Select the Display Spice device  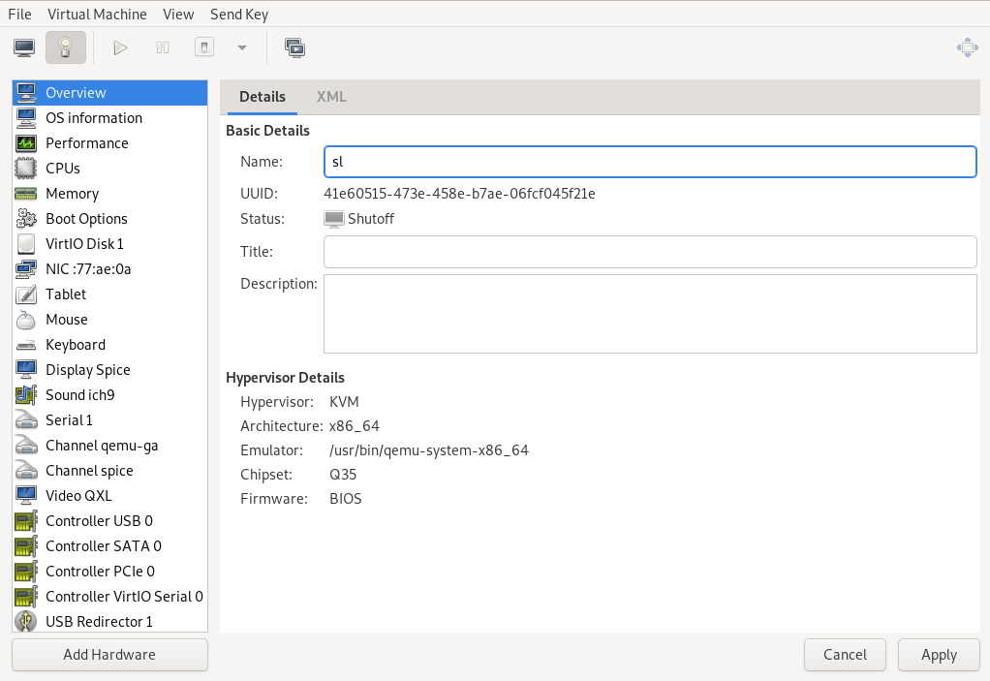tap(87, 370)
